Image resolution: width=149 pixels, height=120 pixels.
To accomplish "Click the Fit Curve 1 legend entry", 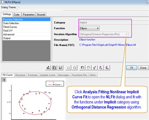I will pyautogui.click(x=55, y=85).
